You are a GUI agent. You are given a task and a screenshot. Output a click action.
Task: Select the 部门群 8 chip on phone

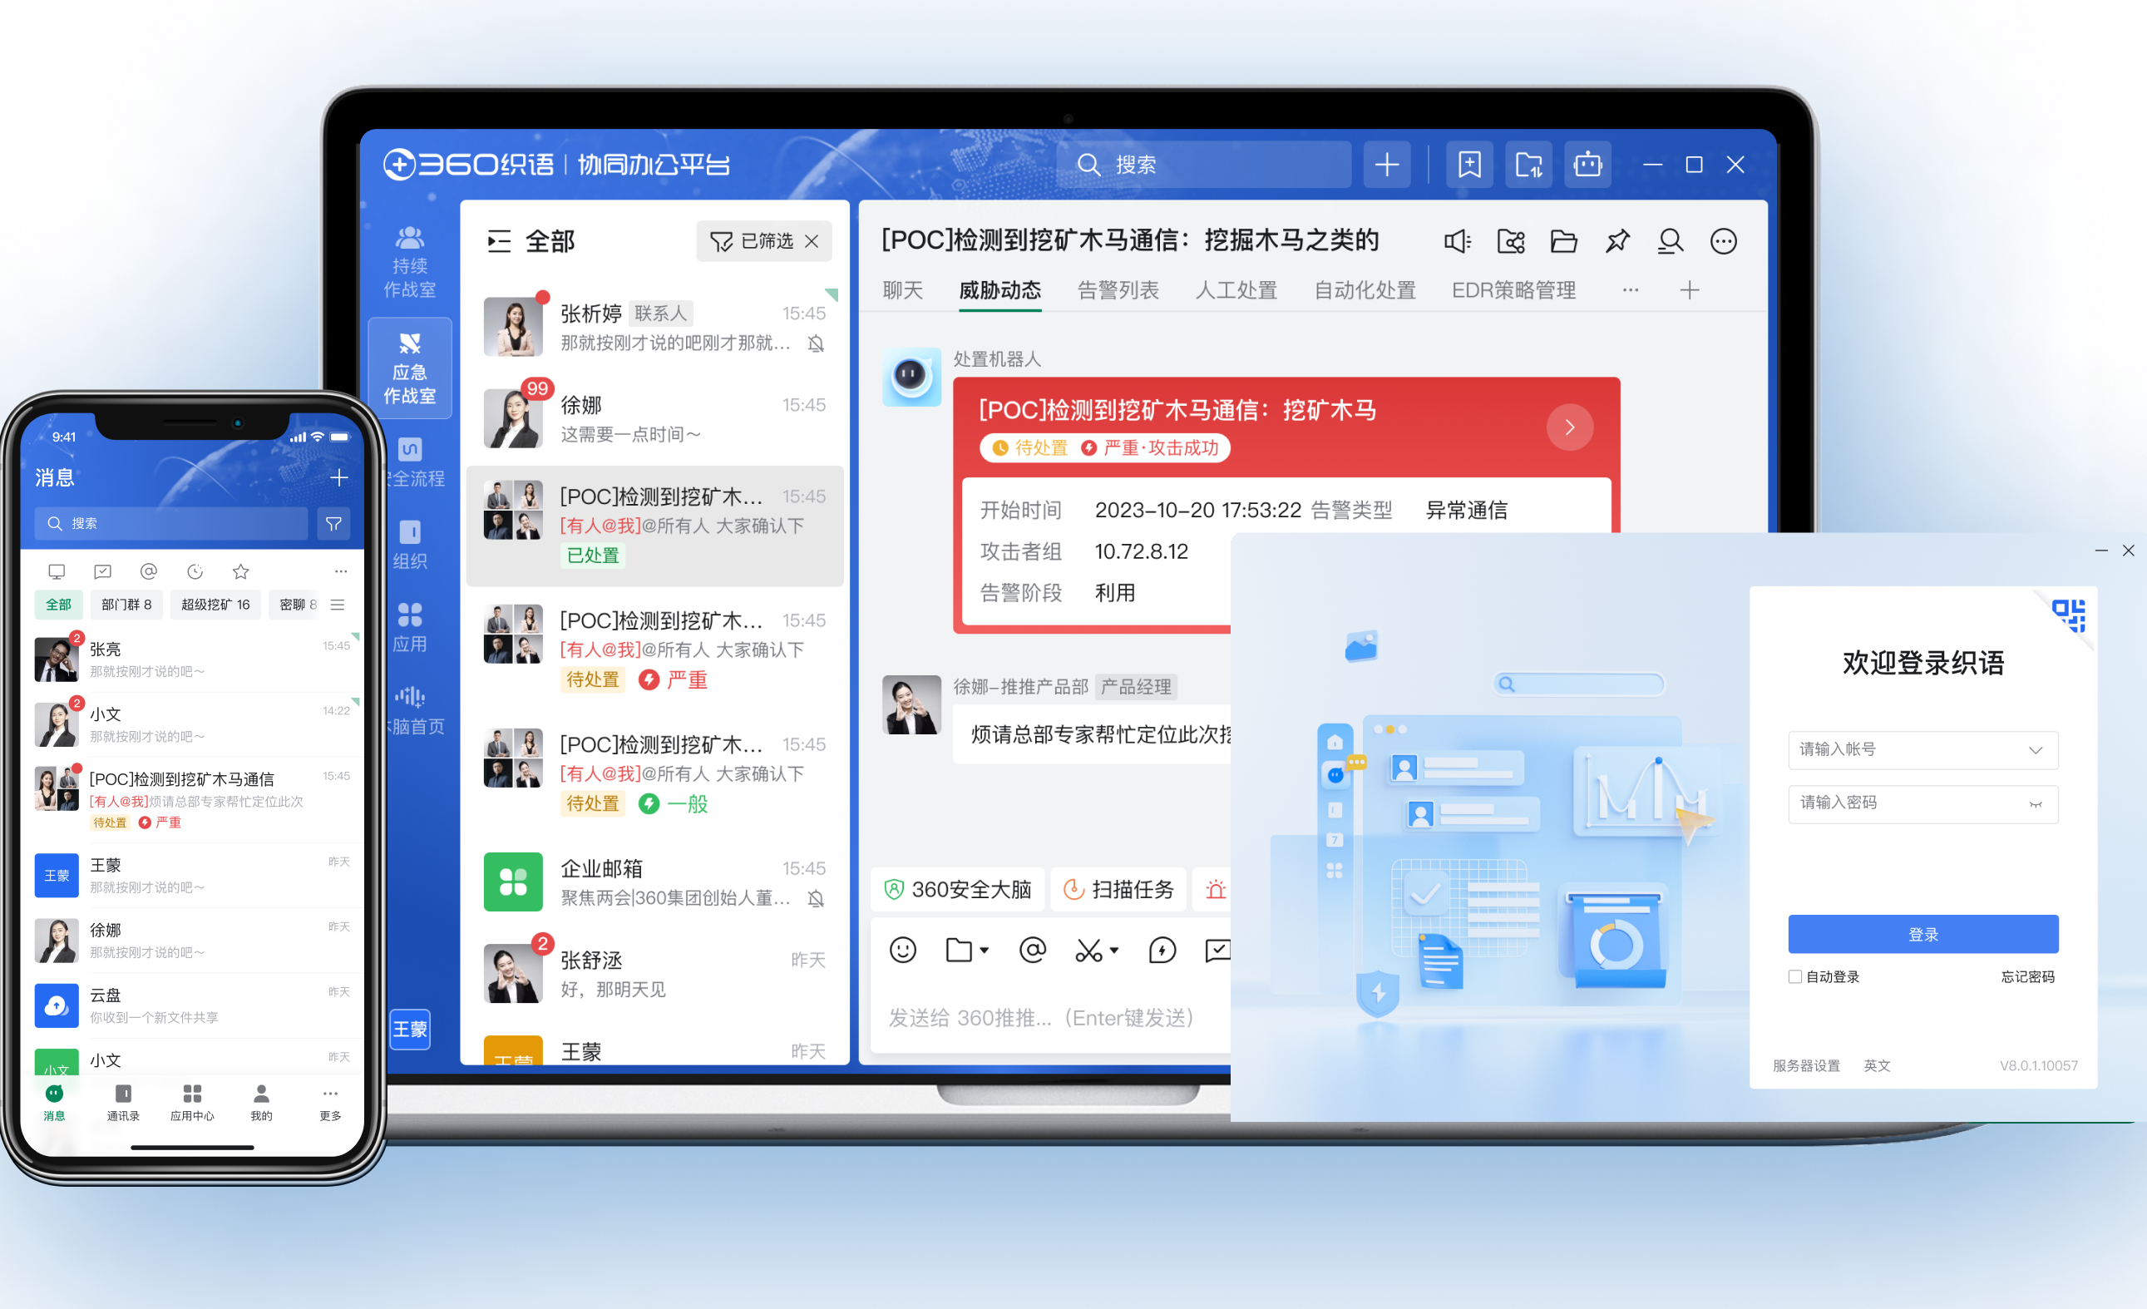tap(126, 604)
